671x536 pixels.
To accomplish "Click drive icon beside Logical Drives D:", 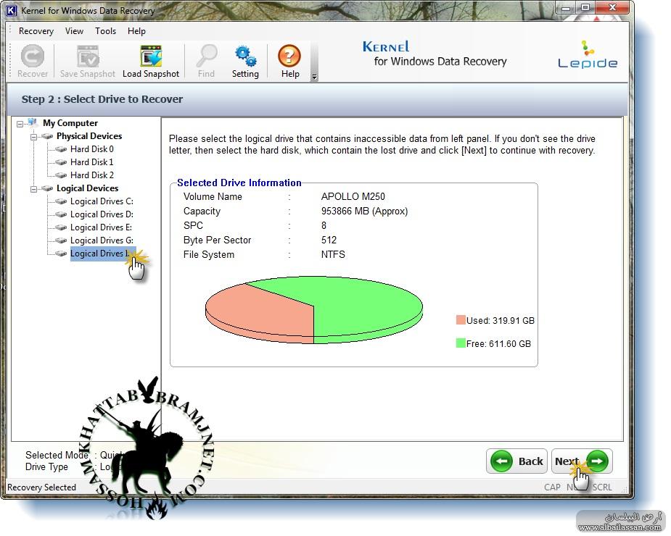I will 61,214.
